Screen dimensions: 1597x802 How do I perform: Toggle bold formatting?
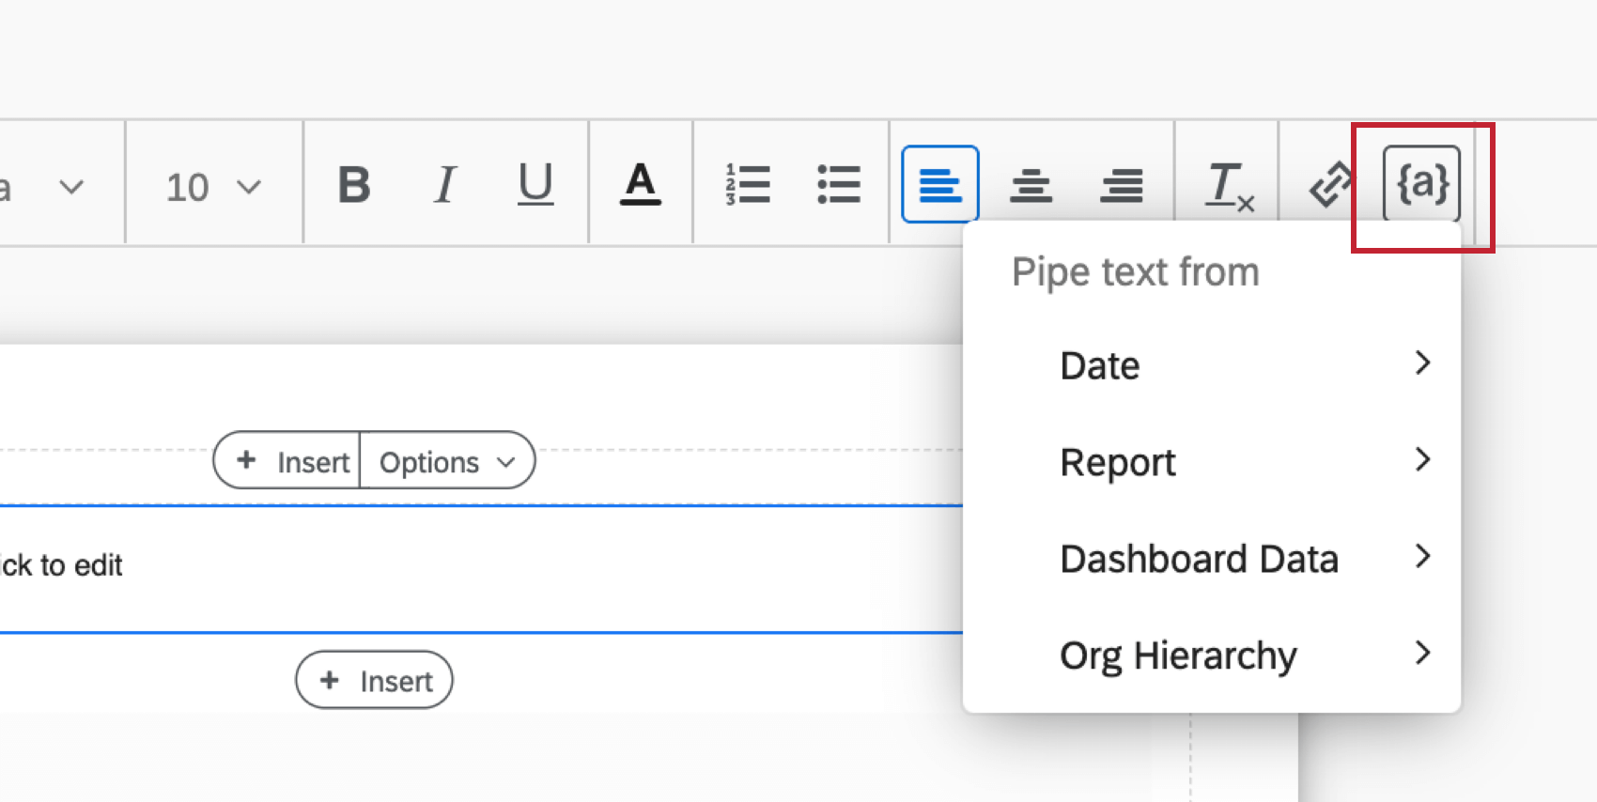(x=354, y=184)
